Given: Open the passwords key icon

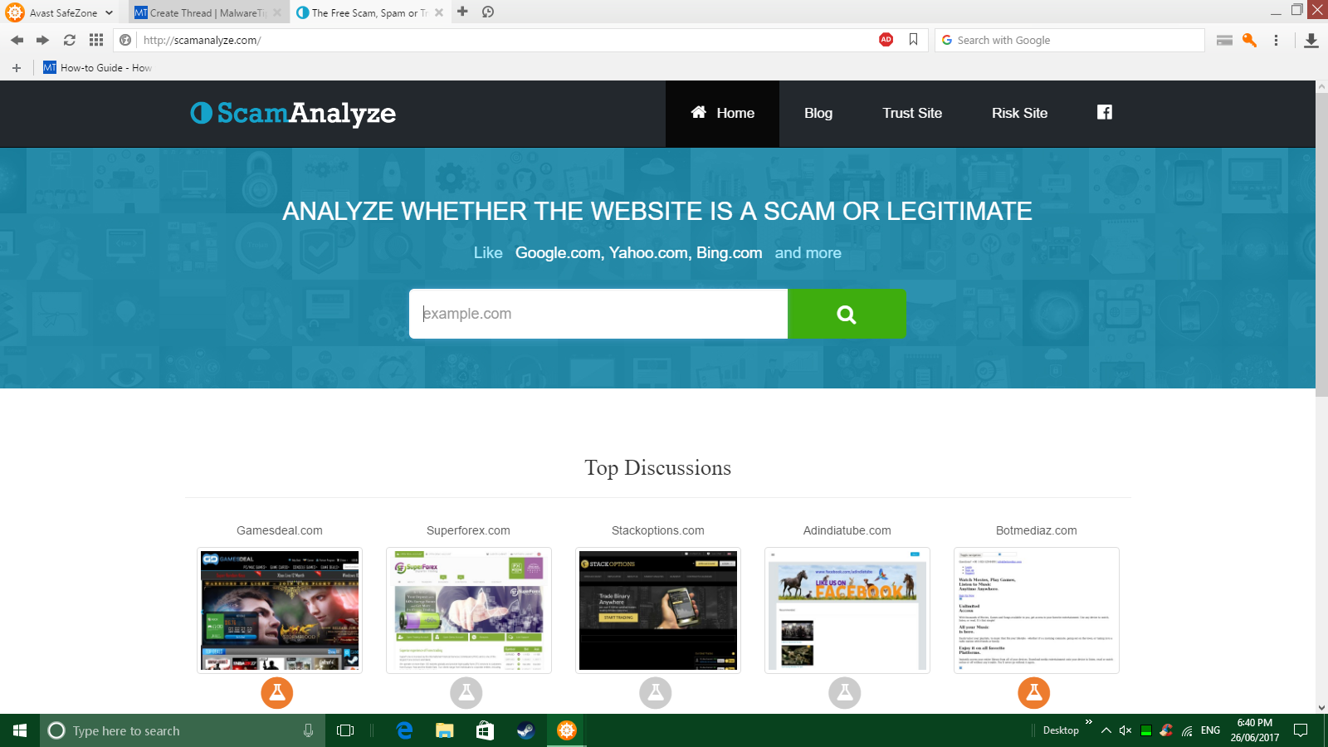Looking at the screenshot, I should [1249, 40].
